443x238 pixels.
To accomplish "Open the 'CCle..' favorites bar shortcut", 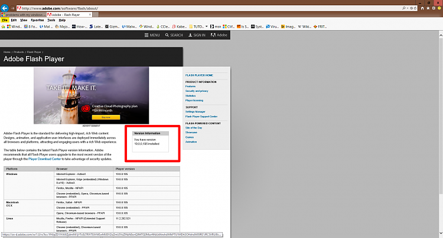I will tap(163, 27).
